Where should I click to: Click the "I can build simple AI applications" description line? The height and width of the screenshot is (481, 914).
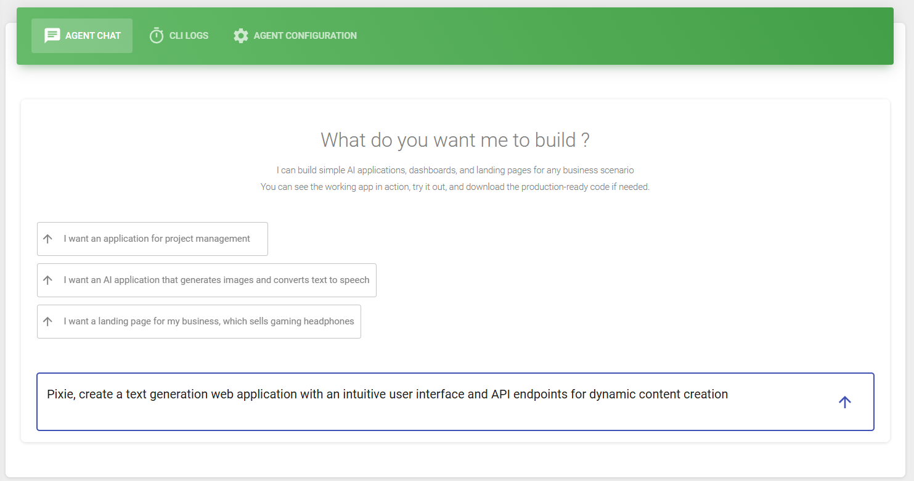click(455, 170)
